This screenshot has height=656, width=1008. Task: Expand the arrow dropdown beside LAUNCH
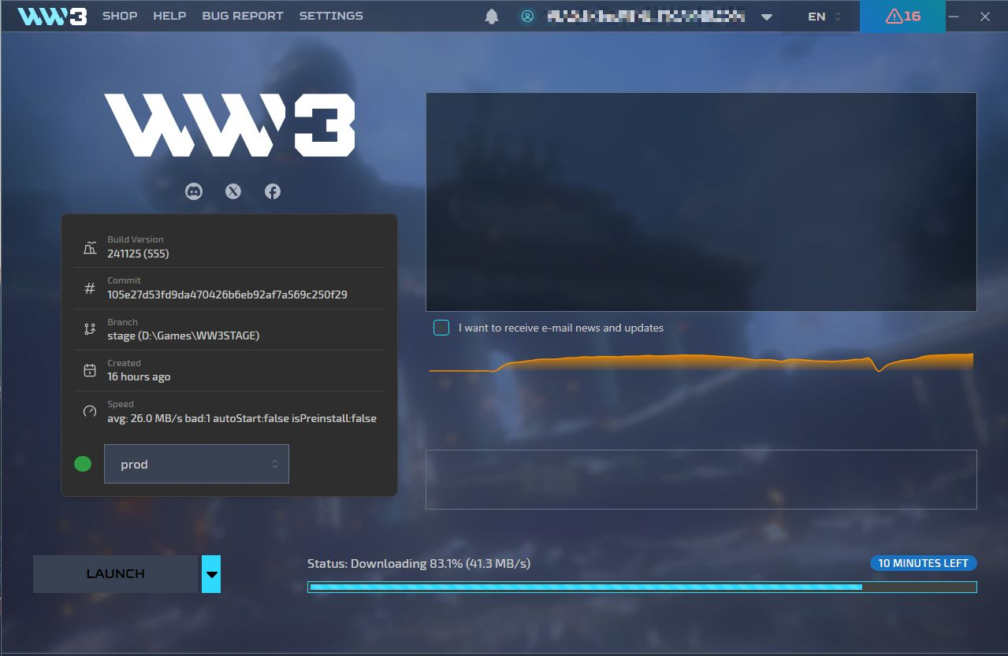(211, 574)
